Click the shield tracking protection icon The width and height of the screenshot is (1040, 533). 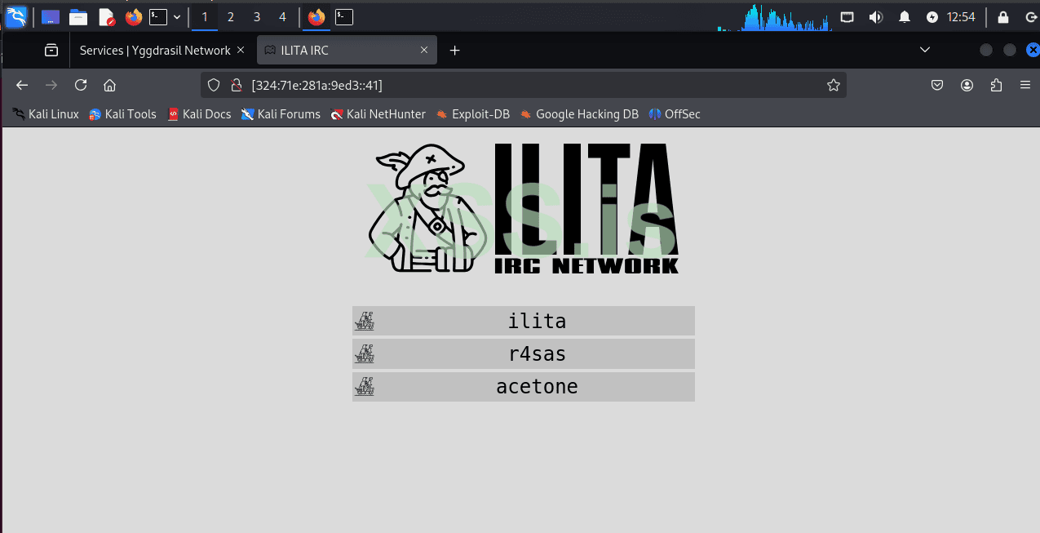tap(213, 84)
